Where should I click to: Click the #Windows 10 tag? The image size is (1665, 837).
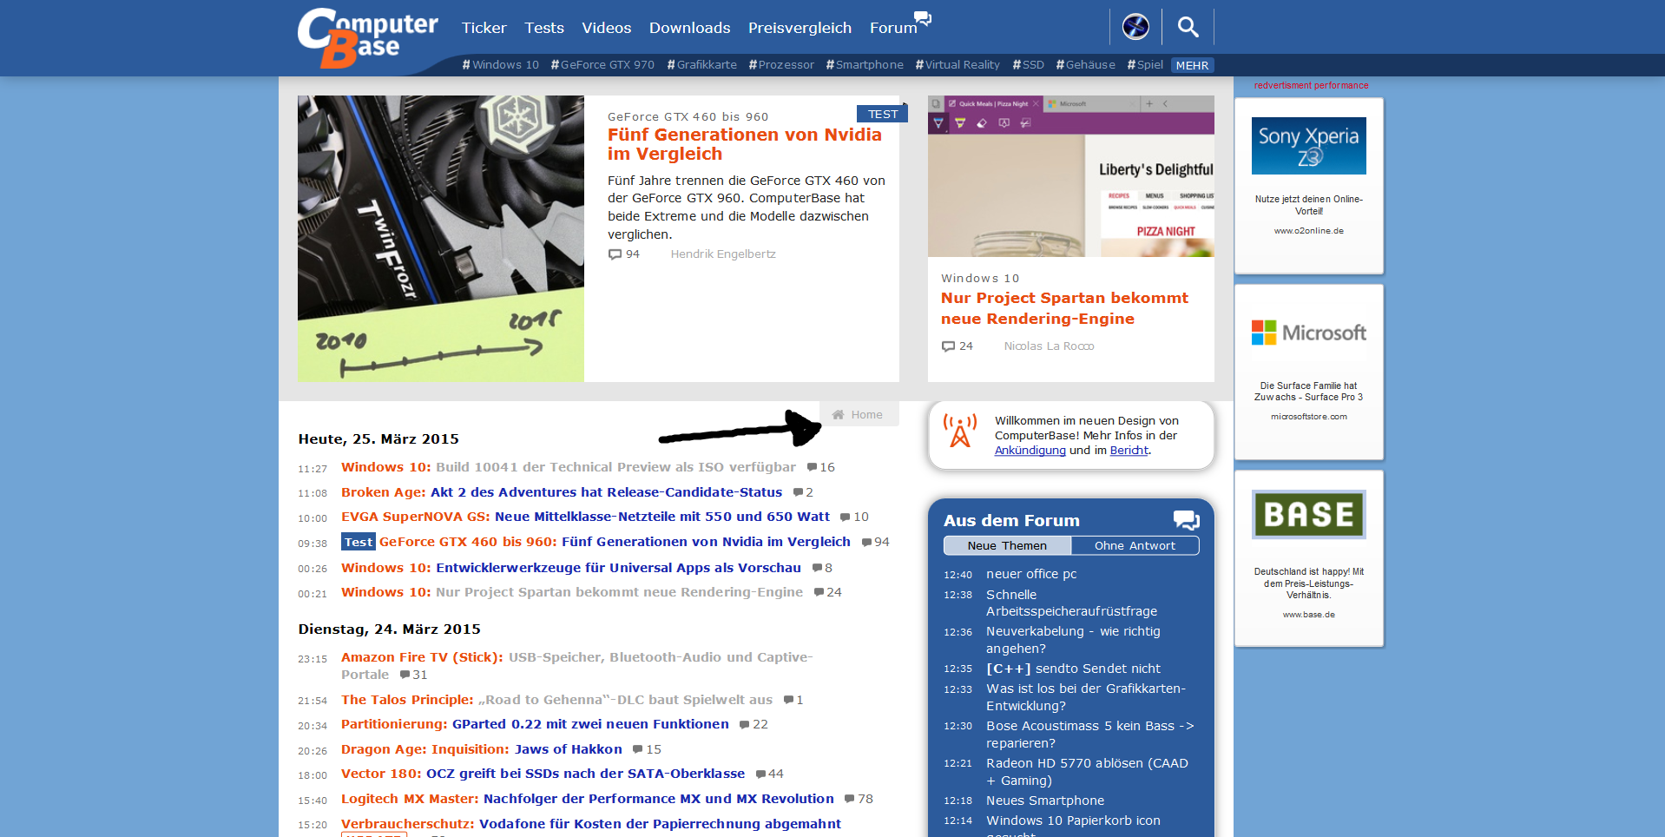tap(500, 65)
